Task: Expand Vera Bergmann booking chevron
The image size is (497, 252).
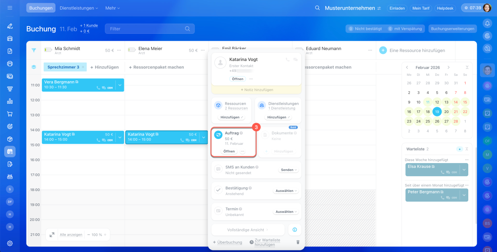Action: [120, 85]
